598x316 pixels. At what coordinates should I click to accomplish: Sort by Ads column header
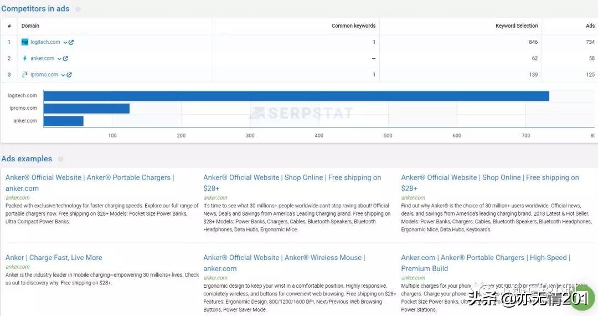pyautogui.click(x=590, y=26)
